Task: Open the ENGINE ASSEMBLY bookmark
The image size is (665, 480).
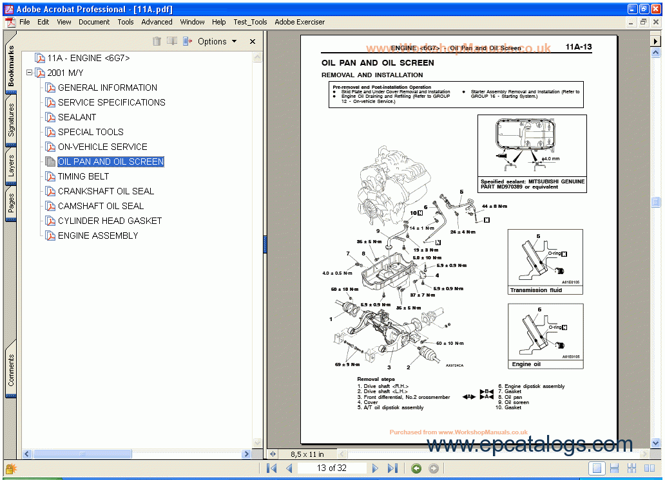Action: tap(98, 236)
